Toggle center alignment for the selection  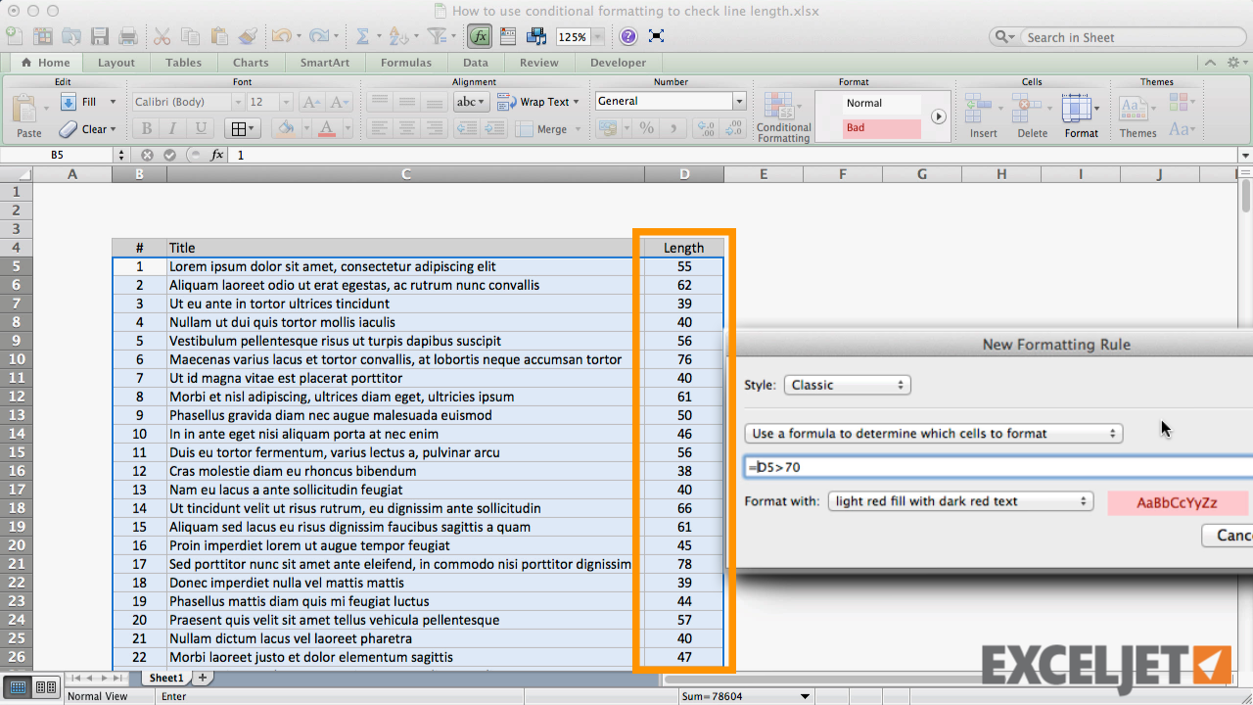tap(407, 128)
